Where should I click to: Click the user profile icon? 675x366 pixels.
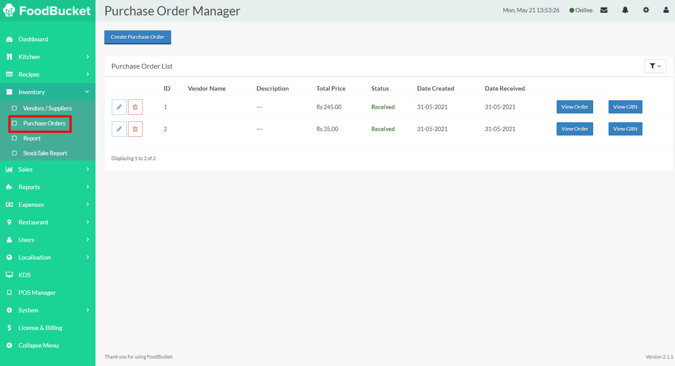666,10
